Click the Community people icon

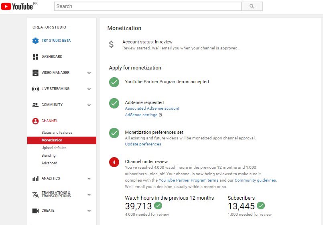point(35,105)
